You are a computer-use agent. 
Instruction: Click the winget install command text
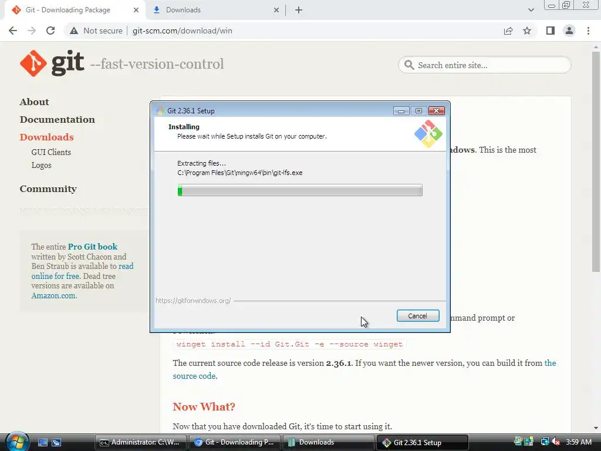(289, 344)
